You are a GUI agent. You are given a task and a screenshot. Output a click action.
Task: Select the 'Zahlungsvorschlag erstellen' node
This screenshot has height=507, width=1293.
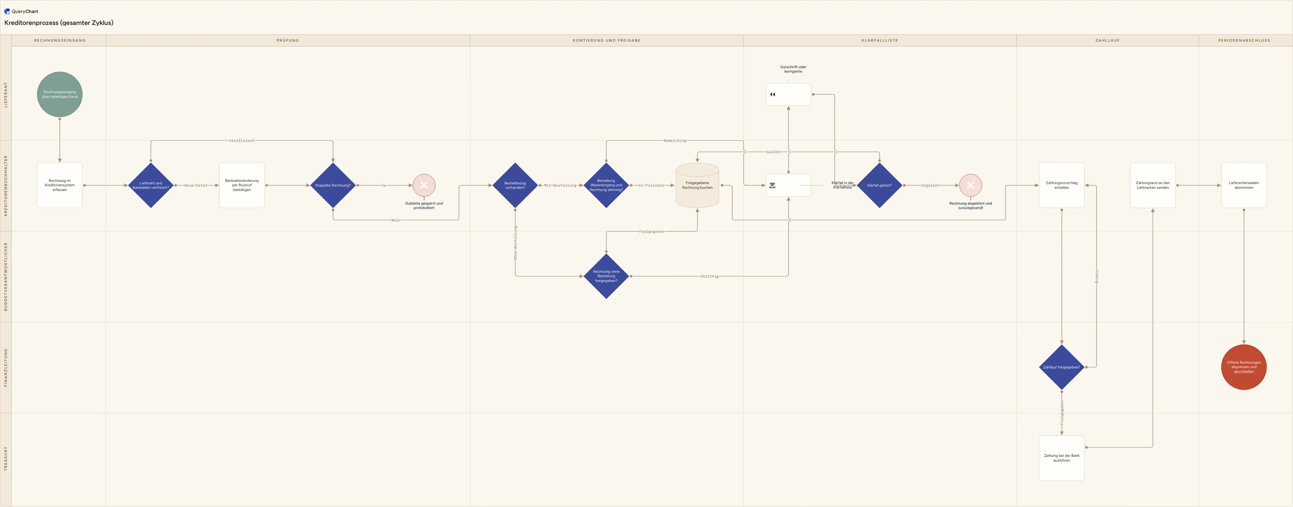pos(1062,185)
